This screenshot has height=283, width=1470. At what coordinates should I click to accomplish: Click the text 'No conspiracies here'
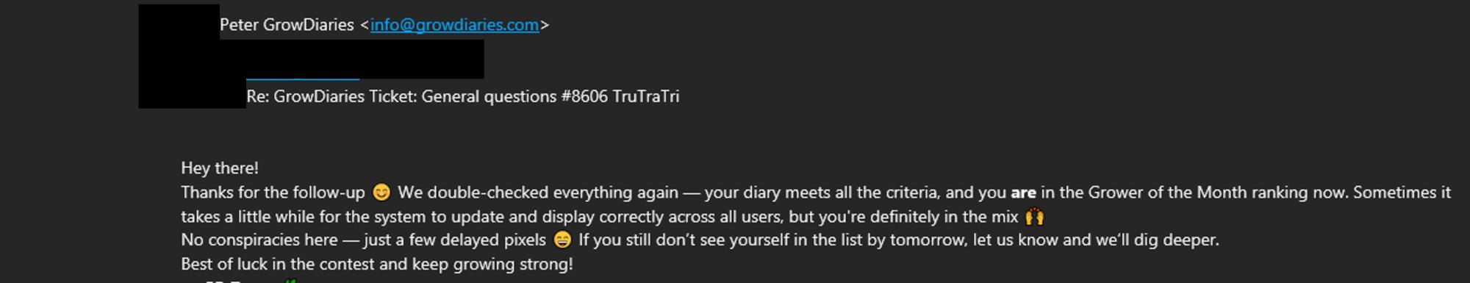click(x=259, y=240)
